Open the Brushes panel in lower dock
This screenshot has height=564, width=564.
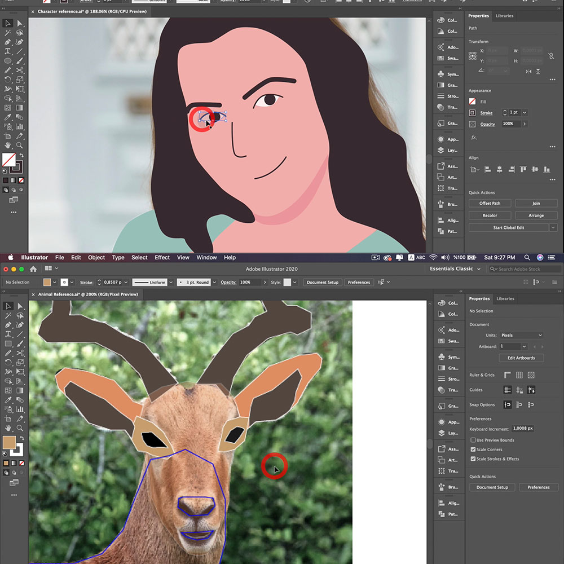(x=448, y=487)
